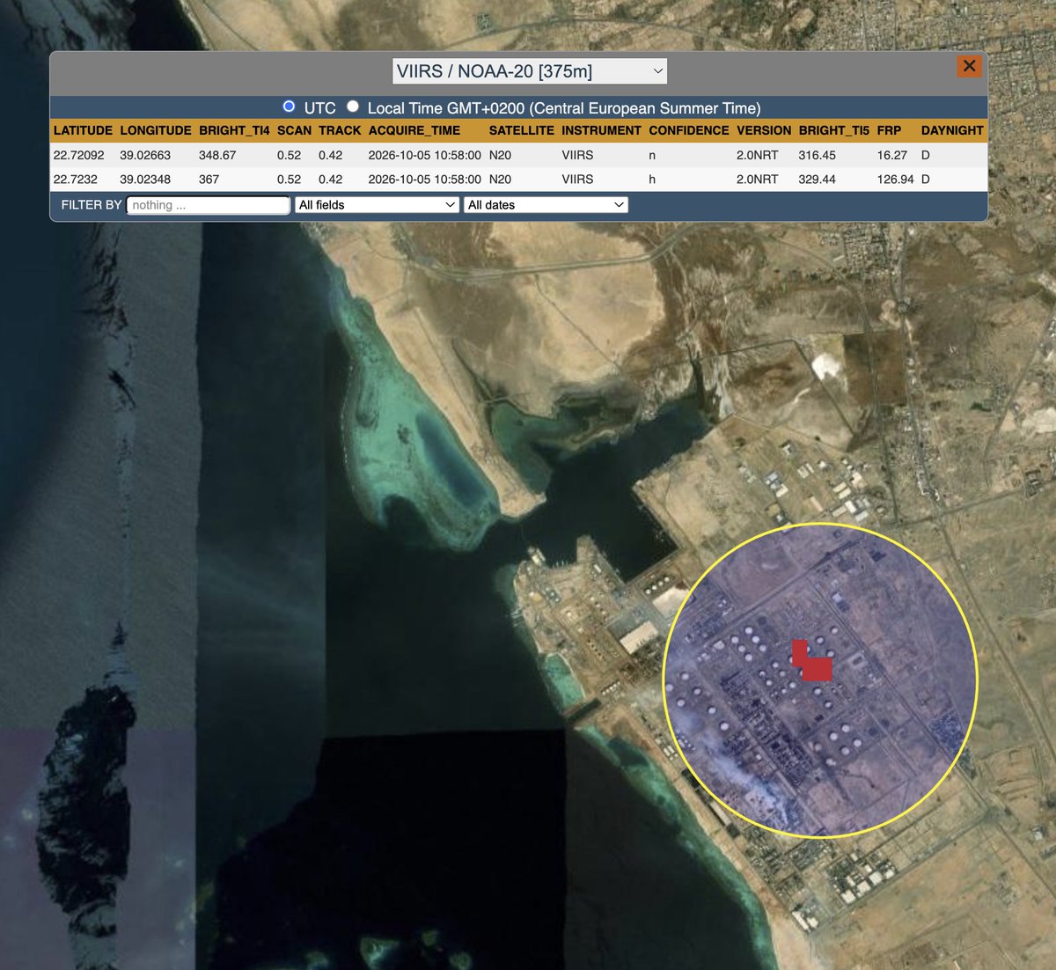Open the VIIRS / NOAA-20 [375m] dropdown
1056x970 pixels.
click(530, 71)
